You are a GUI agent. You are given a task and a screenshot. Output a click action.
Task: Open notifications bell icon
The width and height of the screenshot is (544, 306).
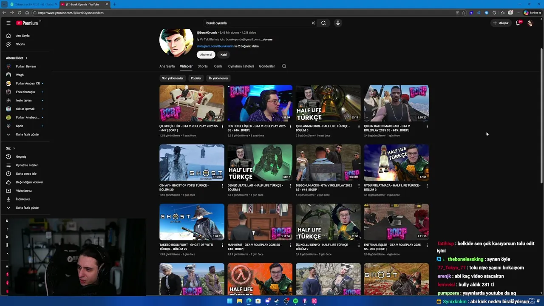518,23
